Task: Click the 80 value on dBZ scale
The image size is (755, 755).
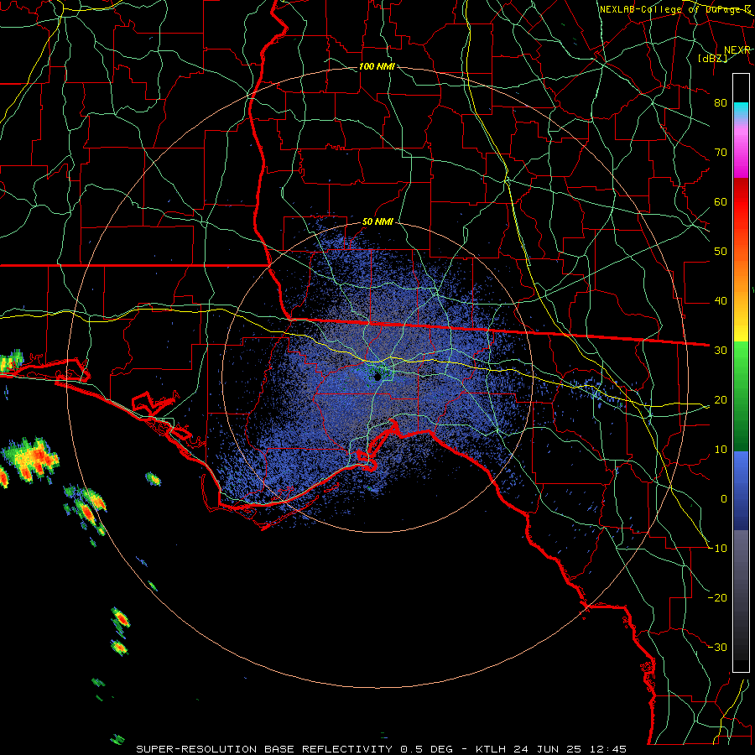Action: 721,102
